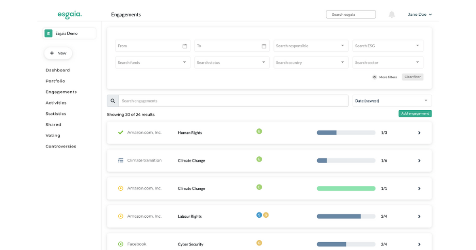Click the checklist icon for Climate transition
This screenshot has width=476, height=250.
point(120,160)
